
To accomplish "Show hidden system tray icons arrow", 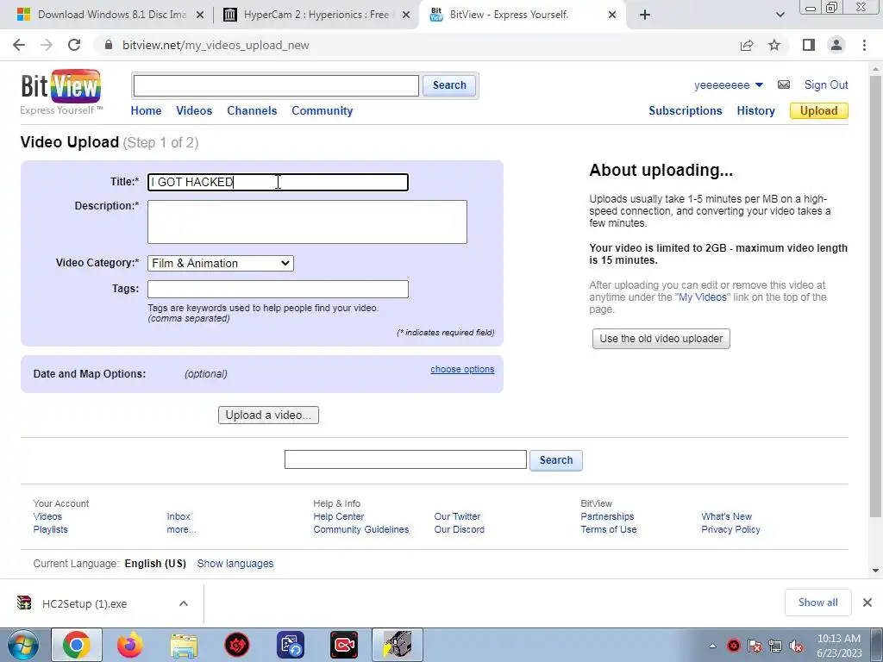I will click(x=713, y=646).
